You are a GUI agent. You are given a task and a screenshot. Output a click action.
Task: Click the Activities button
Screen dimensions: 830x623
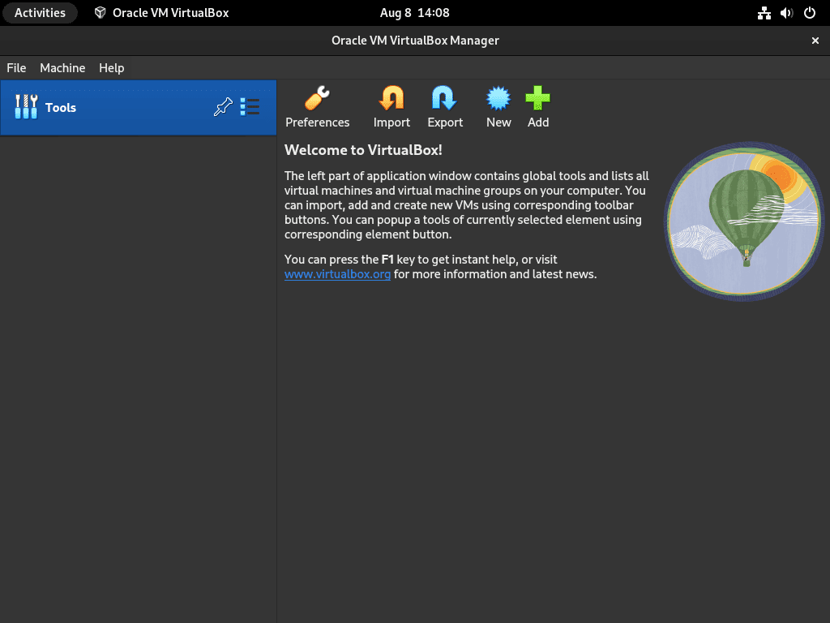click(40, 12)
